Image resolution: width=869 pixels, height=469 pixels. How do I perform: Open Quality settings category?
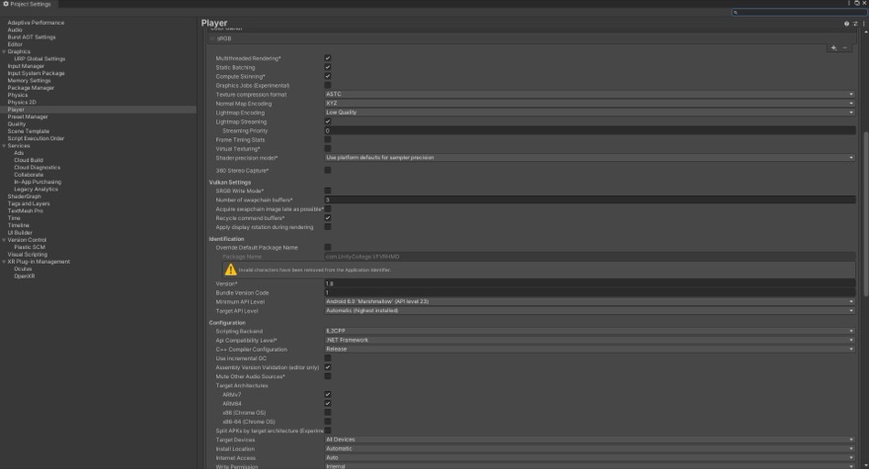pyautogui.click(x=17, y=124)
